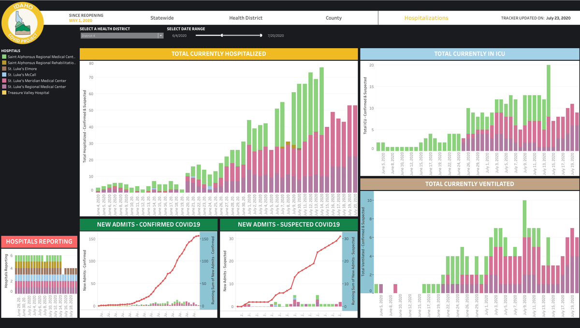
Task: Click the July 14 bar in the hospitalized chart
Action: 321,130
